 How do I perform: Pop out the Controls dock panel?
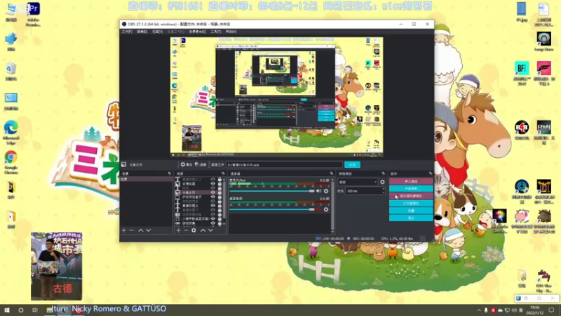[431, 173]
